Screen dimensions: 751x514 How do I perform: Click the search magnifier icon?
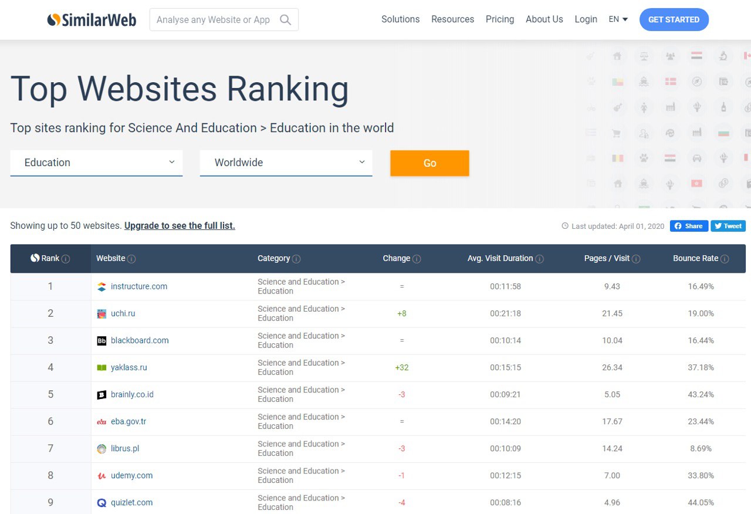pyautogui.click(x=285, y=20)
